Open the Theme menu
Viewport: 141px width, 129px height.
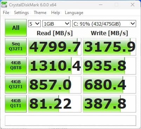coord(40,13)
